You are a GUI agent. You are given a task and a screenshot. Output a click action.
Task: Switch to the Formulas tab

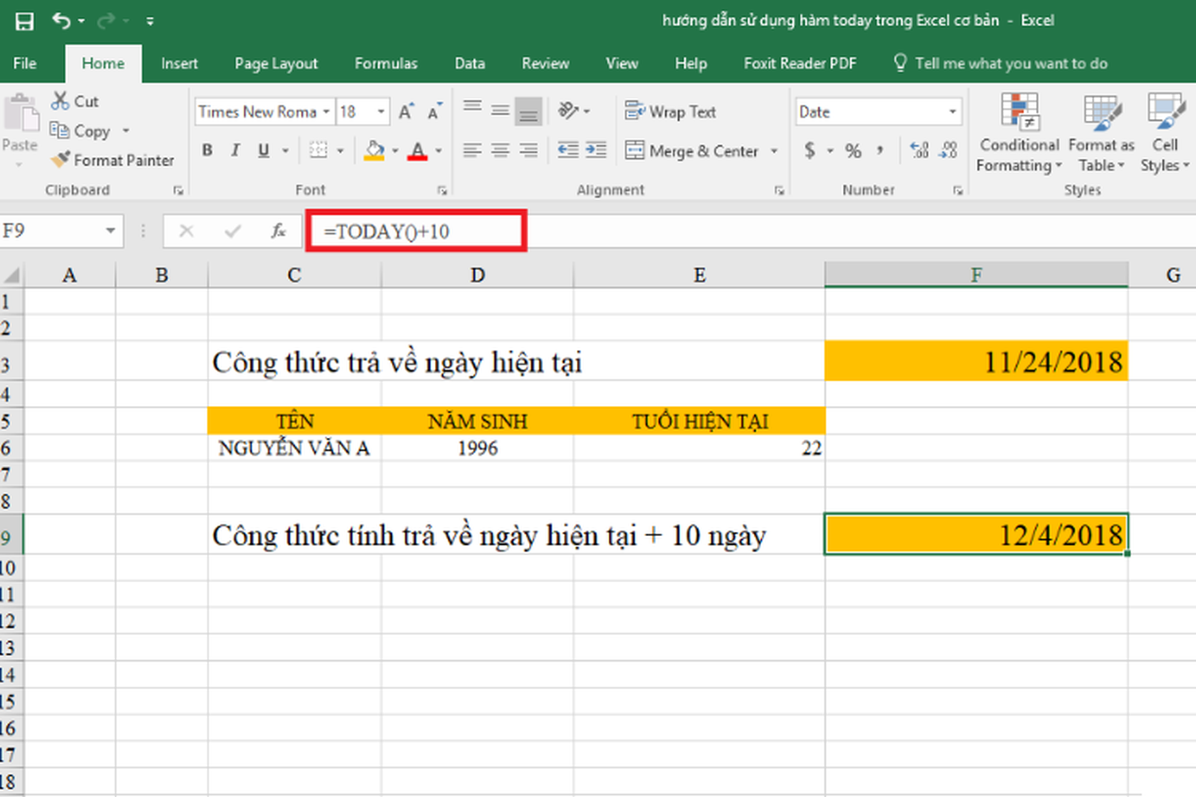click(386, 64)
